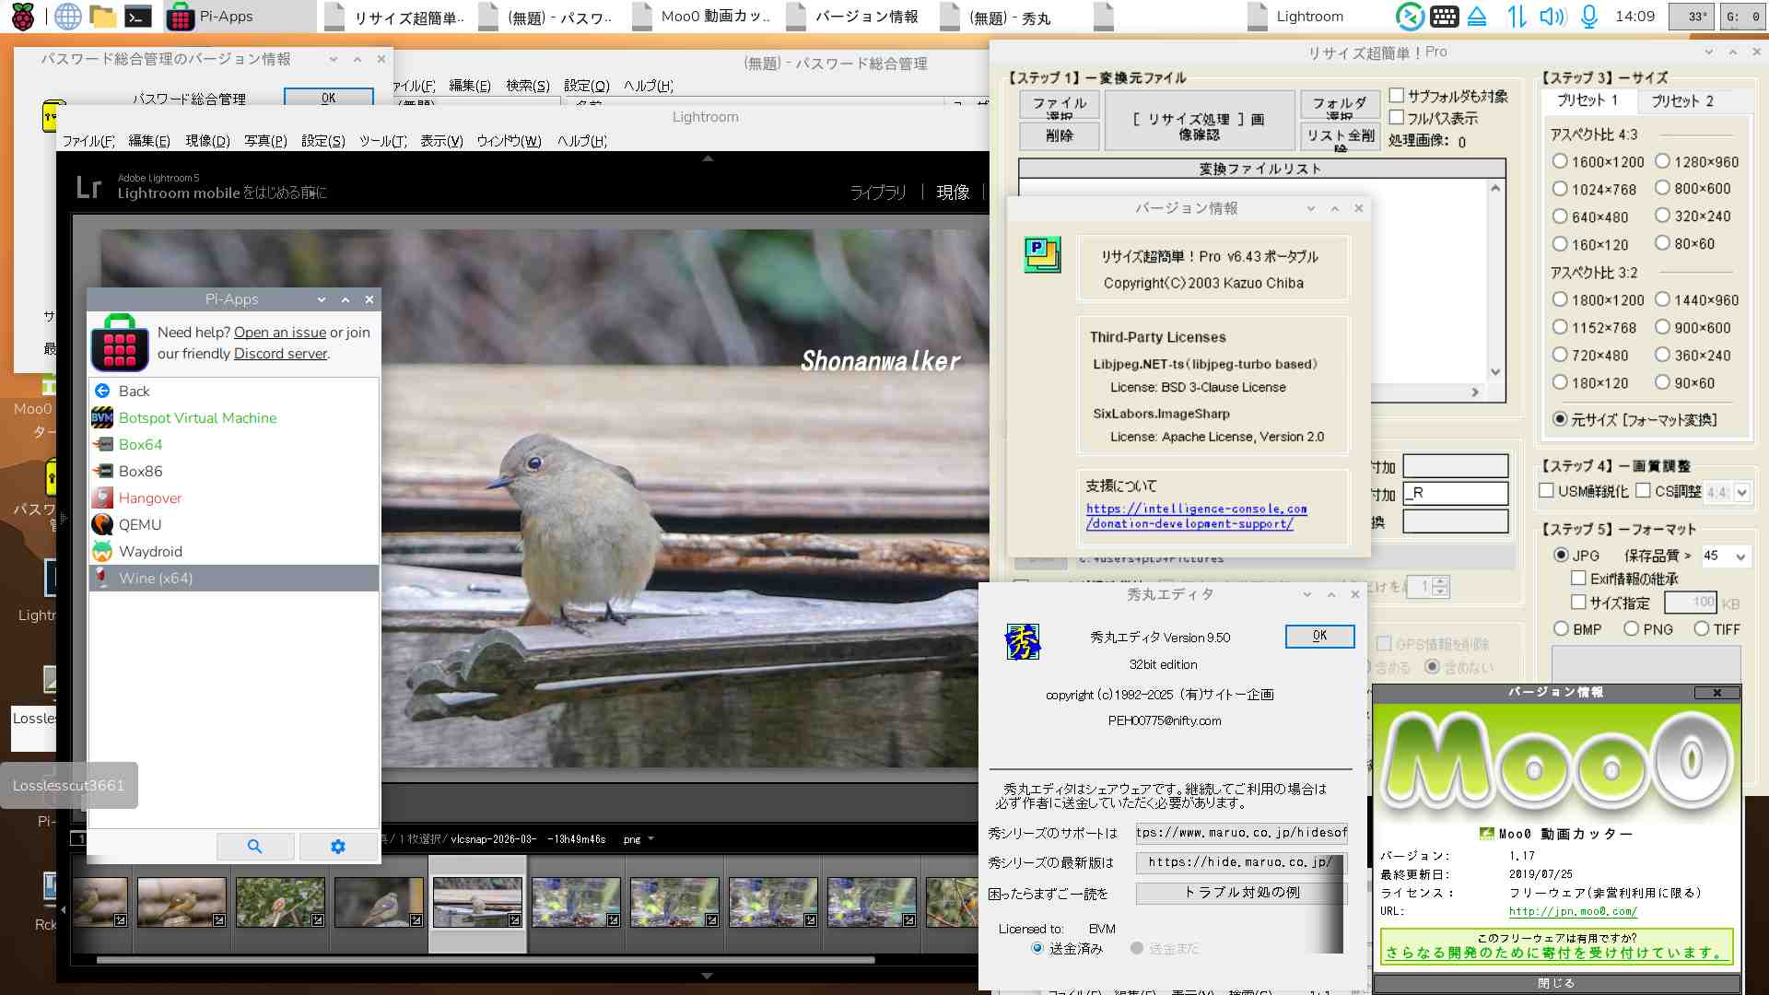The width and height of the screenshot is (1769, 995).
Task: Open the 現像(D) menu in Lightroom
Action: (207, 141)
